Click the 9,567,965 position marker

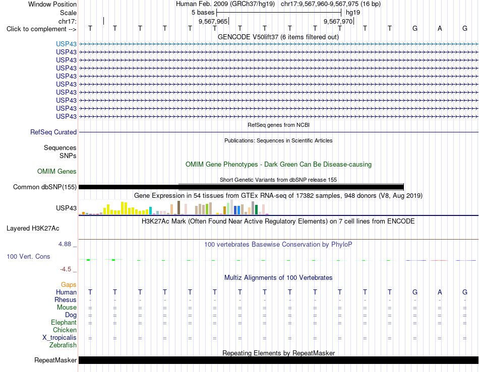213,21
